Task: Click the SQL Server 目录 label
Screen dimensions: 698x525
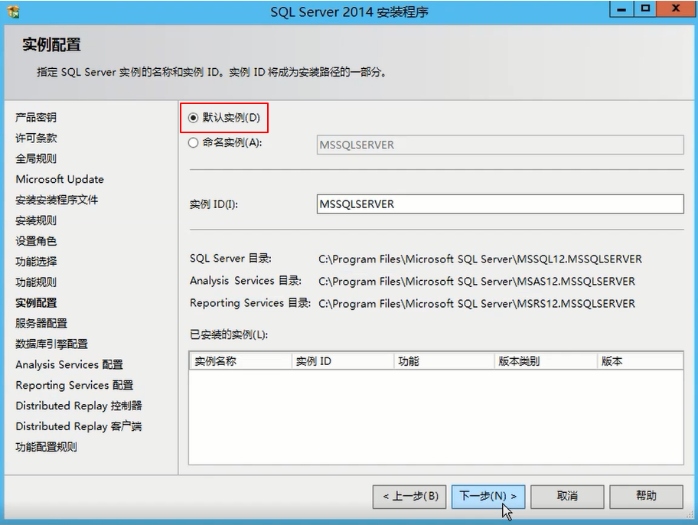Action: [x=230, y=259]
